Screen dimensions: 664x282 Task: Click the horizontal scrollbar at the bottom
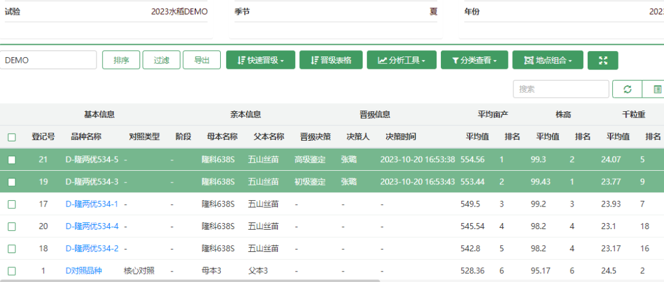coord(190,280)
